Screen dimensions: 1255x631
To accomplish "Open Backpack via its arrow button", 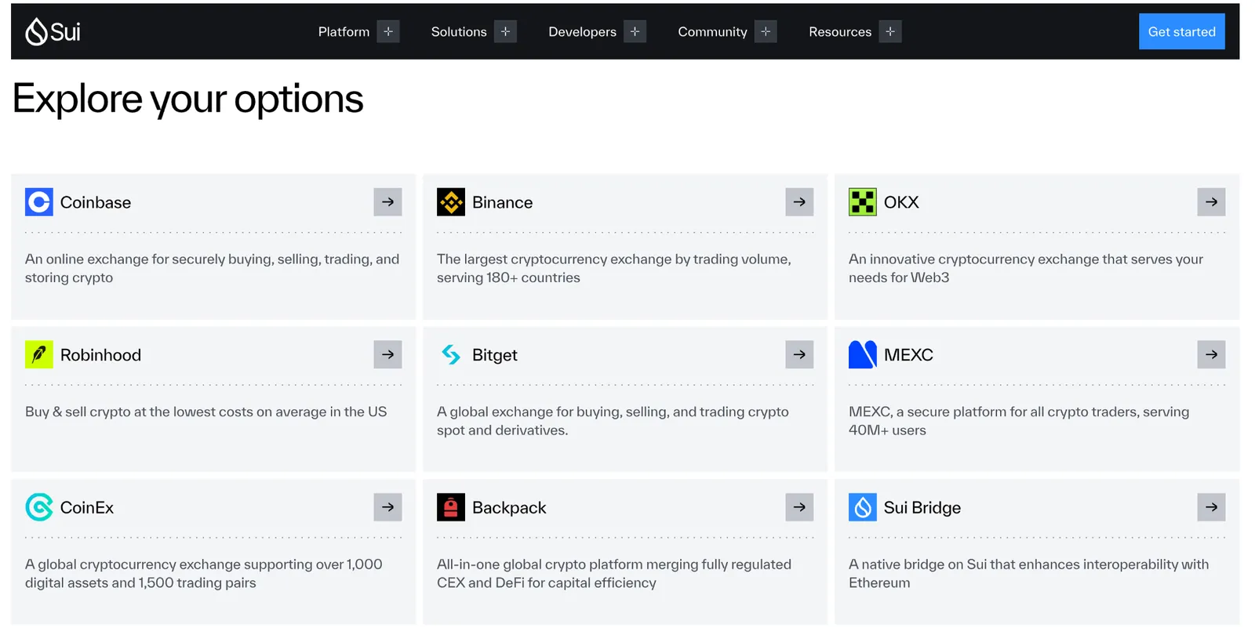I will click(x=799, y=508).
